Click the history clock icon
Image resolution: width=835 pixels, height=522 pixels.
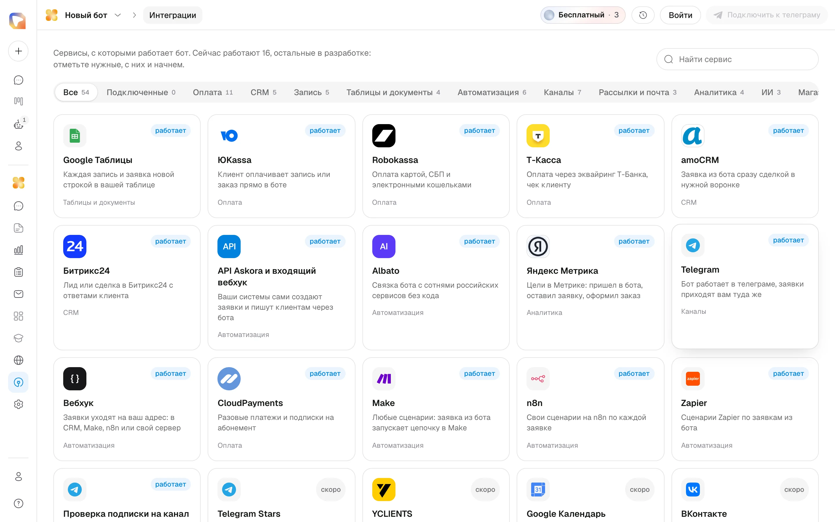pyautogui.click(x=643, y=15)
